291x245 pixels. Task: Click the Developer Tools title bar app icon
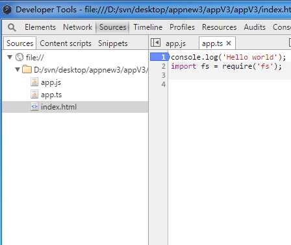(7, 10)
